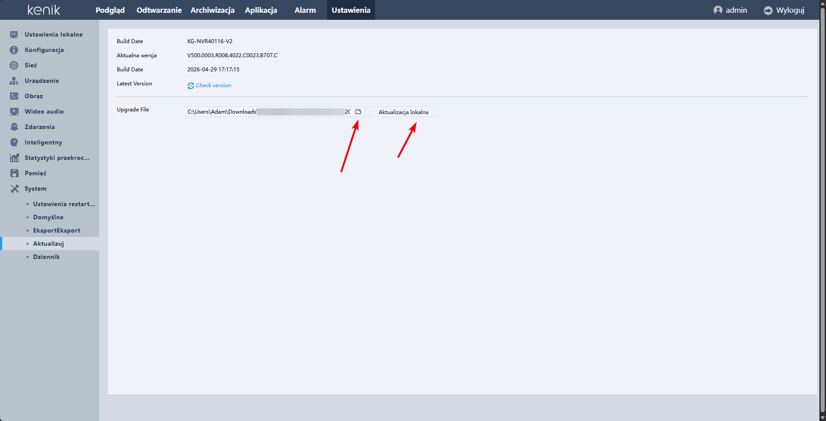Select the Sieć globe icon in sidebar
Screen dimensions: 826x421
click(x=14, y=65)
